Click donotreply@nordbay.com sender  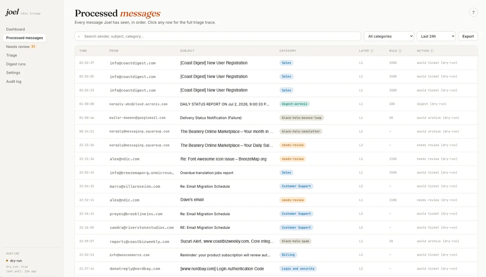click(135, 269)
